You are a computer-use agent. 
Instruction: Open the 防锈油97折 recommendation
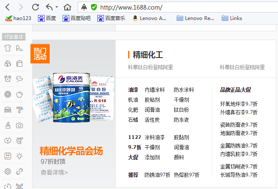pyautogui.click(x=157, y=175)
